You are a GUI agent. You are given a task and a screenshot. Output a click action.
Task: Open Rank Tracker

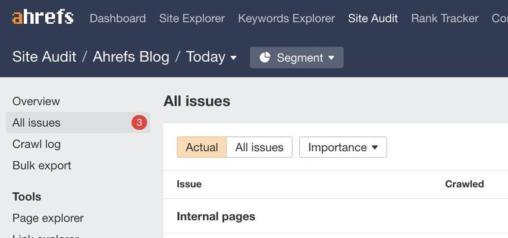point(445,18)
